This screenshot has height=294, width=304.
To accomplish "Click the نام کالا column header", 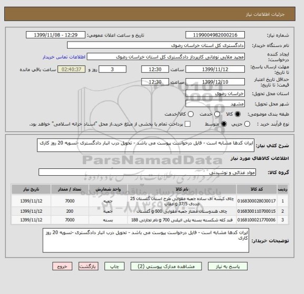I will click(182, 189).
